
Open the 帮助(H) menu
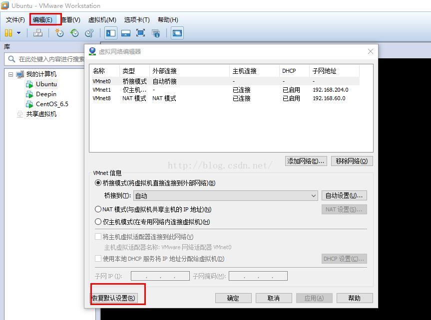(x=168, y=20)
